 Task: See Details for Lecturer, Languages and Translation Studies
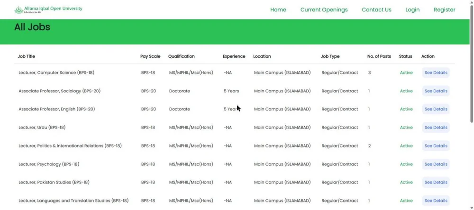point(436,201)
